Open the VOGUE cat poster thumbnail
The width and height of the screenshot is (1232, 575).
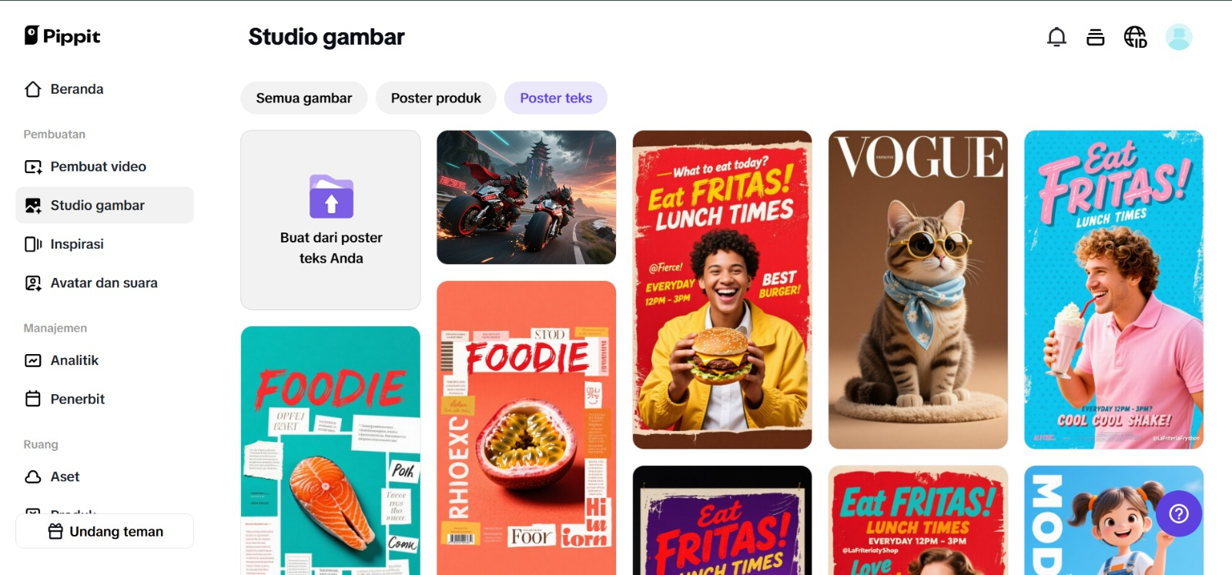pyautogui.click(x=918, y=289)
